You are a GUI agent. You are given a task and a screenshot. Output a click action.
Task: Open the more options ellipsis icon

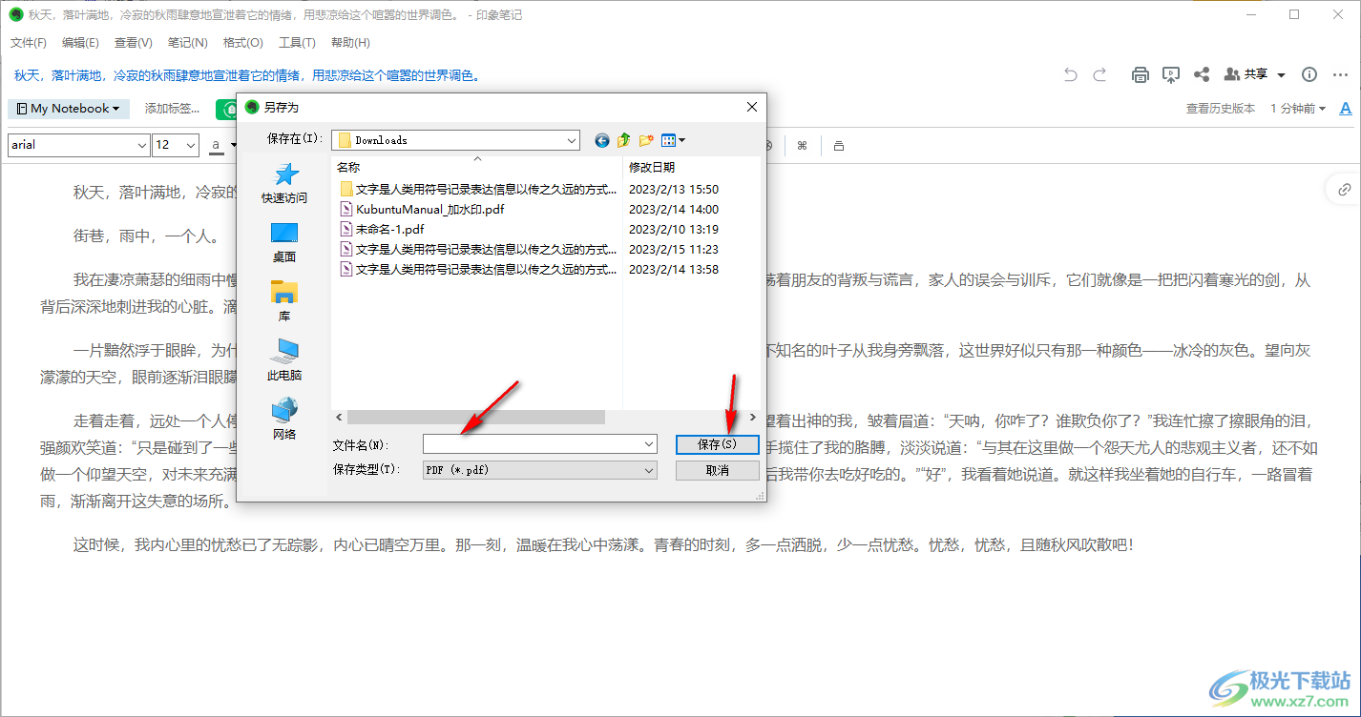(1341, 74)
